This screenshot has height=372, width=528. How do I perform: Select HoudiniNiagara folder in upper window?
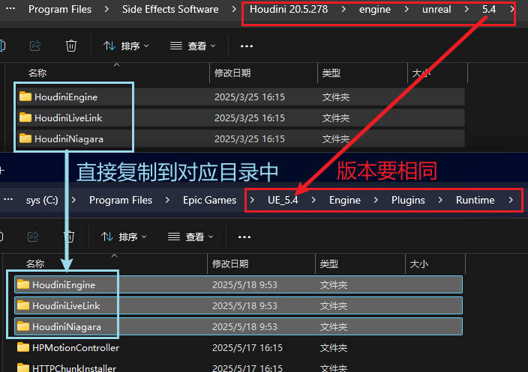click(x=68, y=138)
